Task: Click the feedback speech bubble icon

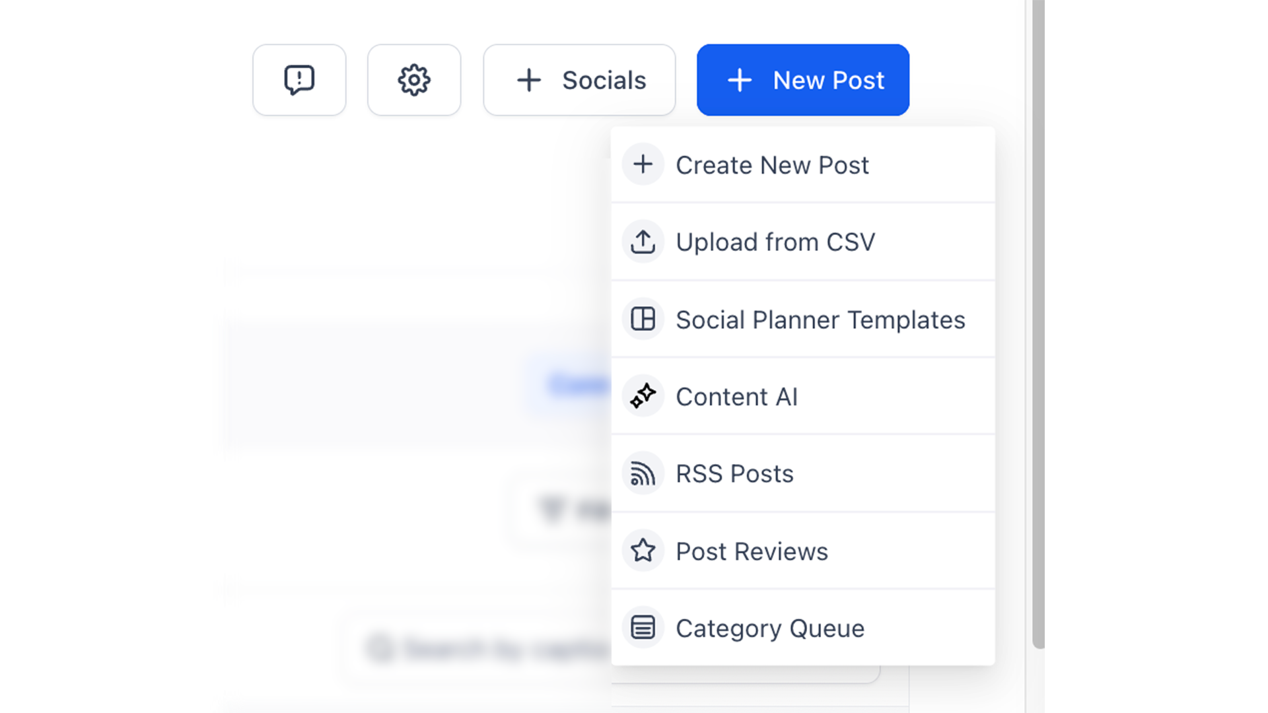Action: [x=299, y=80]
